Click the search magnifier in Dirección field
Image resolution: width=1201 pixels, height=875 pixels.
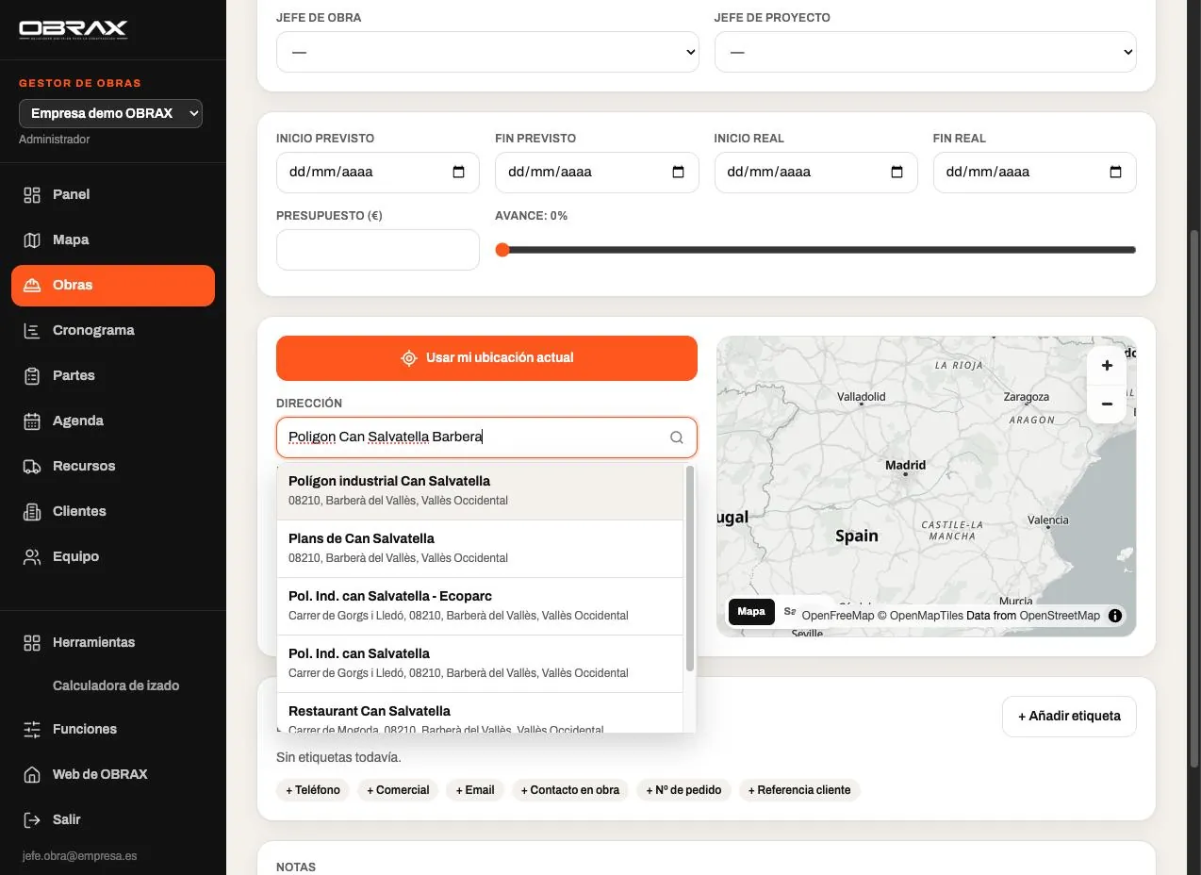click(x=676, y=437)
